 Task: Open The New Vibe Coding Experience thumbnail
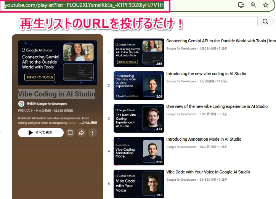tap(139, 119)
